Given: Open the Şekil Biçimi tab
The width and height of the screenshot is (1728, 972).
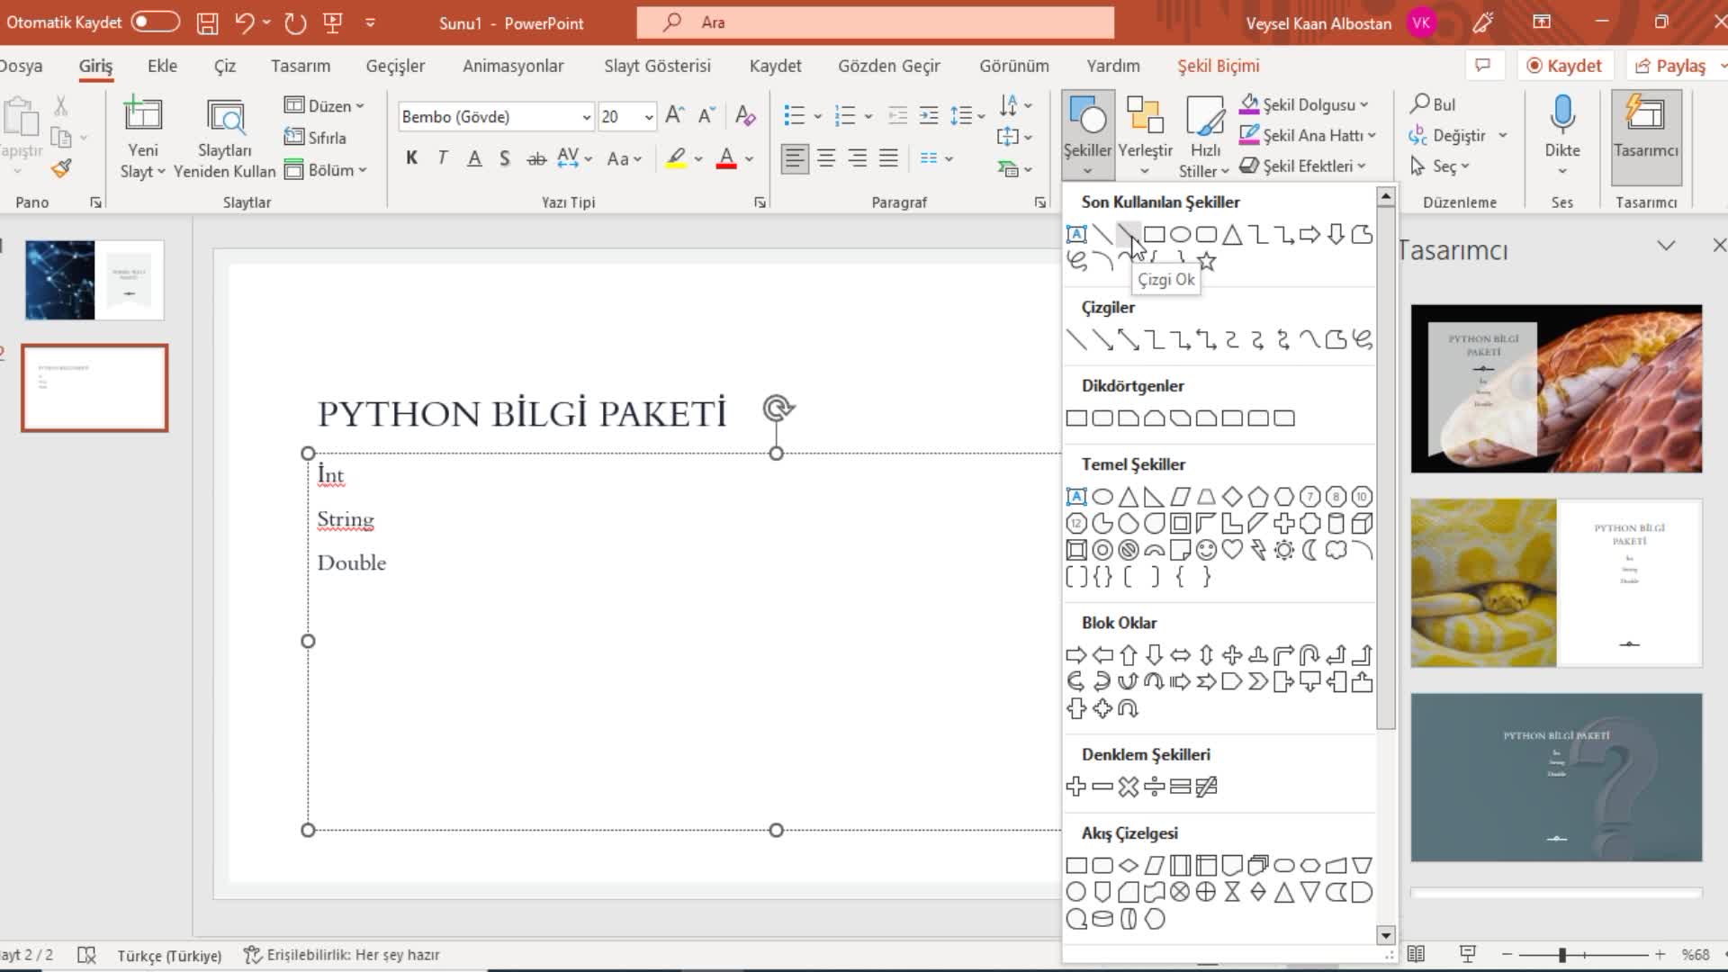Looking at the screenshot, I should [x=1219, y=66].
